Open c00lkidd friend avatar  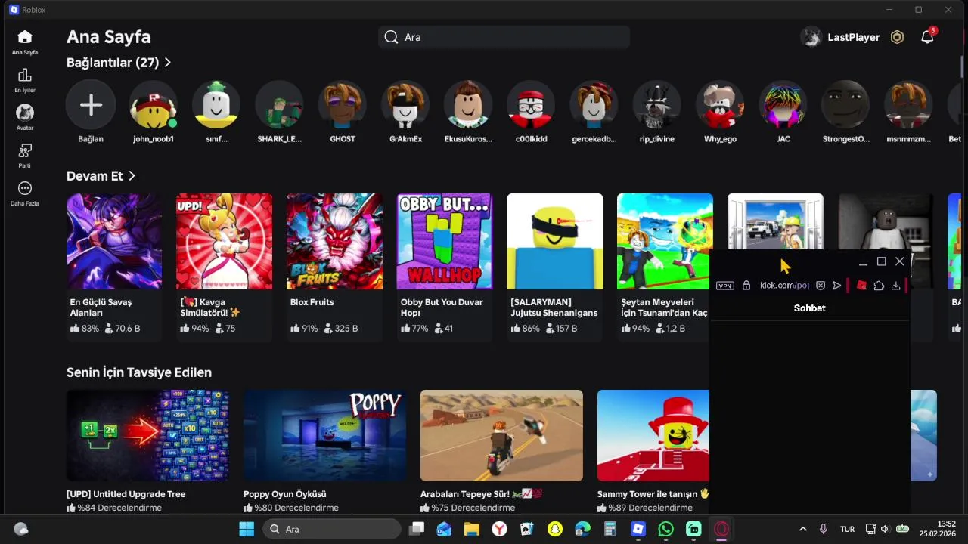(x=531, y=105)
